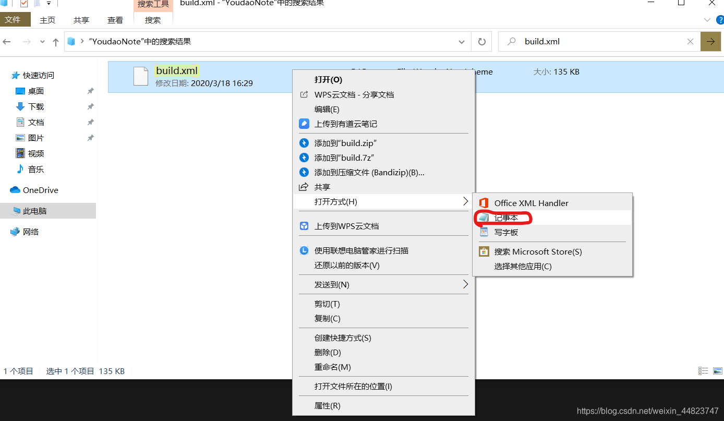Screen dimensions: 724x421
Task: Click the Office XML Handler icon
Action: [x=484, y=203]
